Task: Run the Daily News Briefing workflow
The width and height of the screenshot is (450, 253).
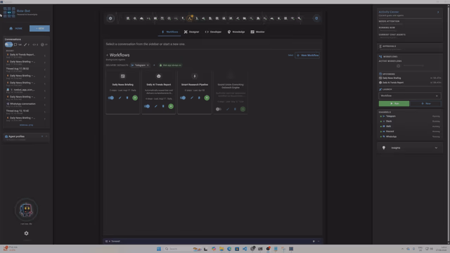Action: (135, 98)
